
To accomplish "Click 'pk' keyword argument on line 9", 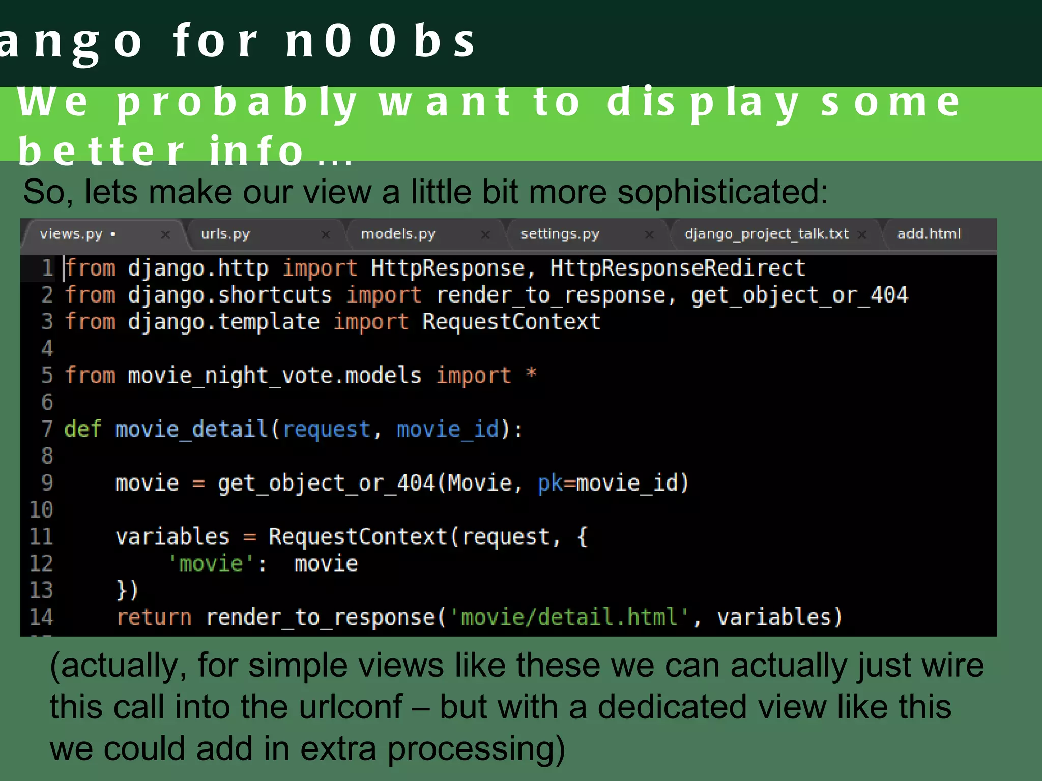I will coord(550,485).
